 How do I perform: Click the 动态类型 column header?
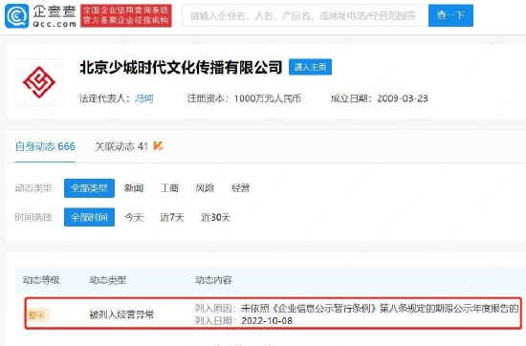[108, 280]
